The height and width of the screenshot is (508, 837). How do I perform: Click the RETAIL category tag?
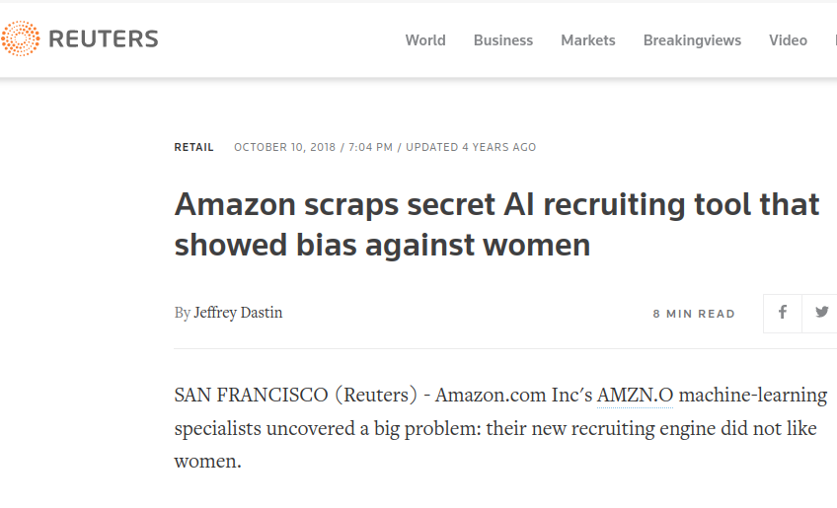[193, 147]
